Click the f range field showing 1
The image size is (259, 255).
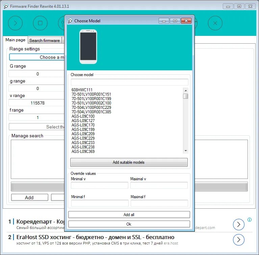pyautogui.click(x=36, y=117)
